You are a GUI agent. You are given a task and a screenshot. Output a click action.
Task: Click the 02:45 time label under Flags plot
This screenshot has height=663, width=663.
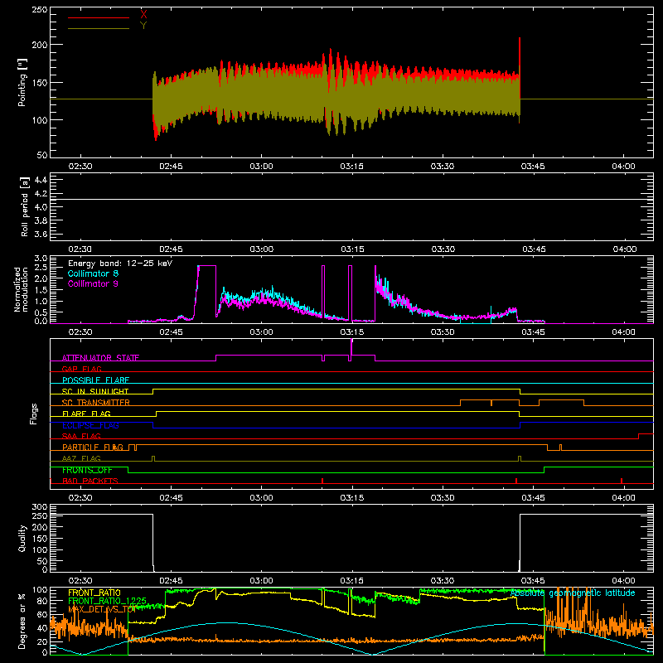tap(171, 498)
